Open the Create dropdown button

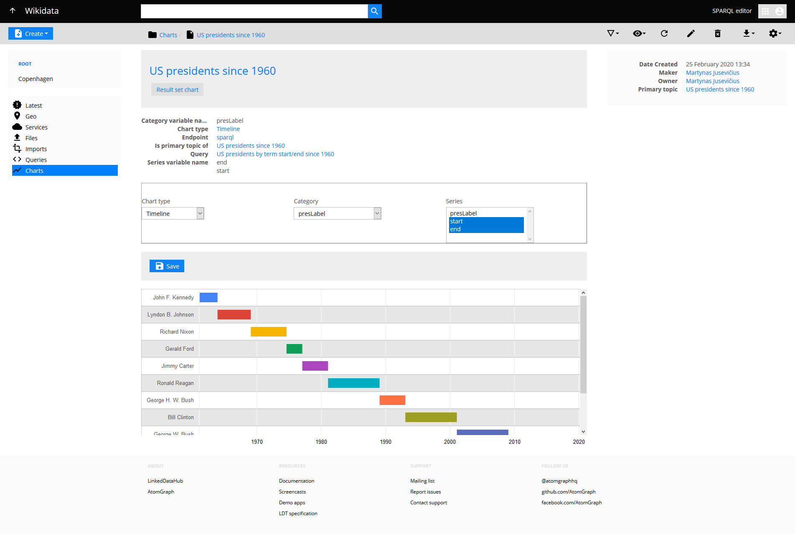pos(30,33)
